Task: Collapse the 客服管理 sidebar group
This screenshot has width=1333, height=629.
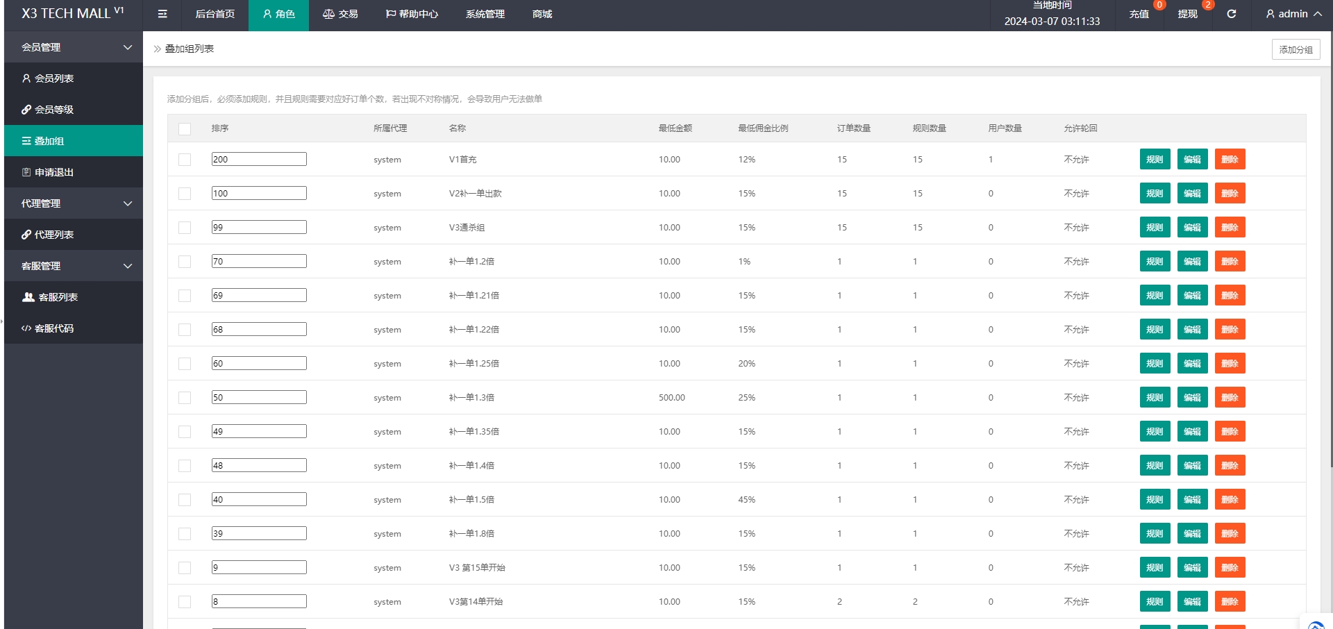Action: point(74,266)
